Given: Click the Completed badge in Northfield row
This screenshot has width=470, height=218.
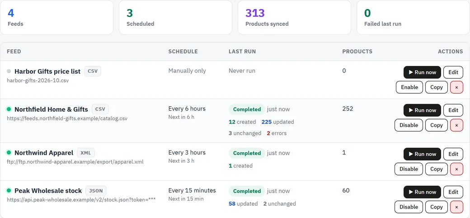Looking at the screenshot, I should coord(247,109).
